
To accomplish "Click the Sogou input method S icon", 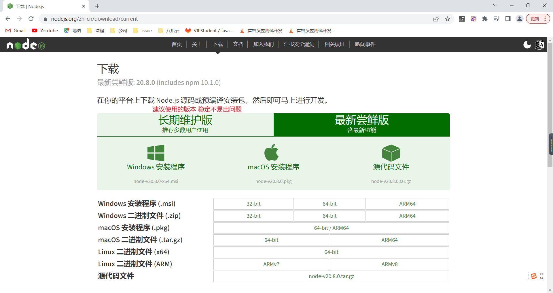I will pyautogui.click(x=534, y=276).
